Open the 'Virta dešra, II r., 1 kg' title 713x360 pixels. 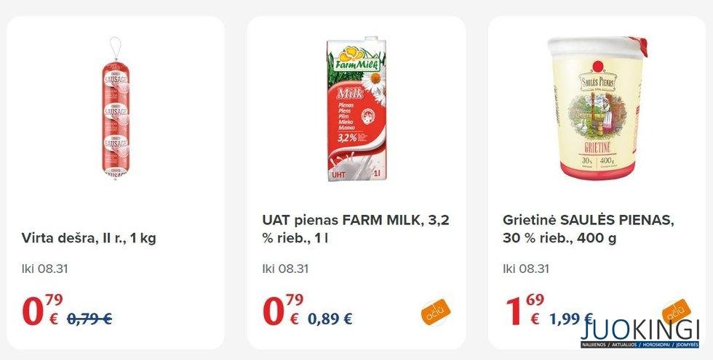pyautogui.click(x=89, y=238)
